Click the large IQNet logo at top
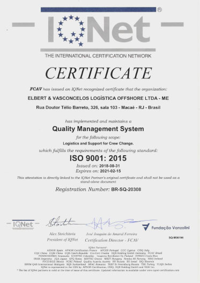 (98, 30)
